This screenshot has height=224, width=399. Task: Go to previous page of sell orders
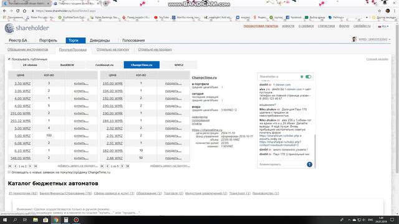point(15,166)
